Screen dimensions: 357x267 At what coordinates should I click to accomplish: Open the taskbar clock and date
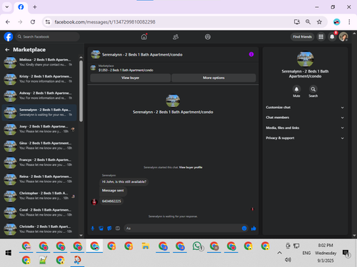pyautogui.click(x=326, y=253)
